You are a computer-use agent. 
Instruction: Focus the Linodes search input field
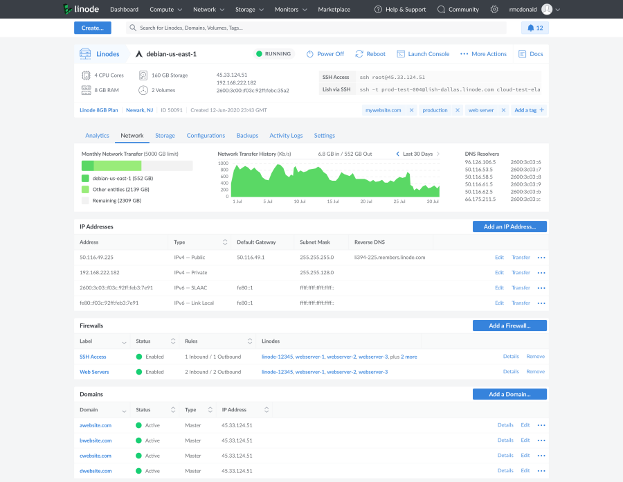pyautogui.click(x=316, y=28)
